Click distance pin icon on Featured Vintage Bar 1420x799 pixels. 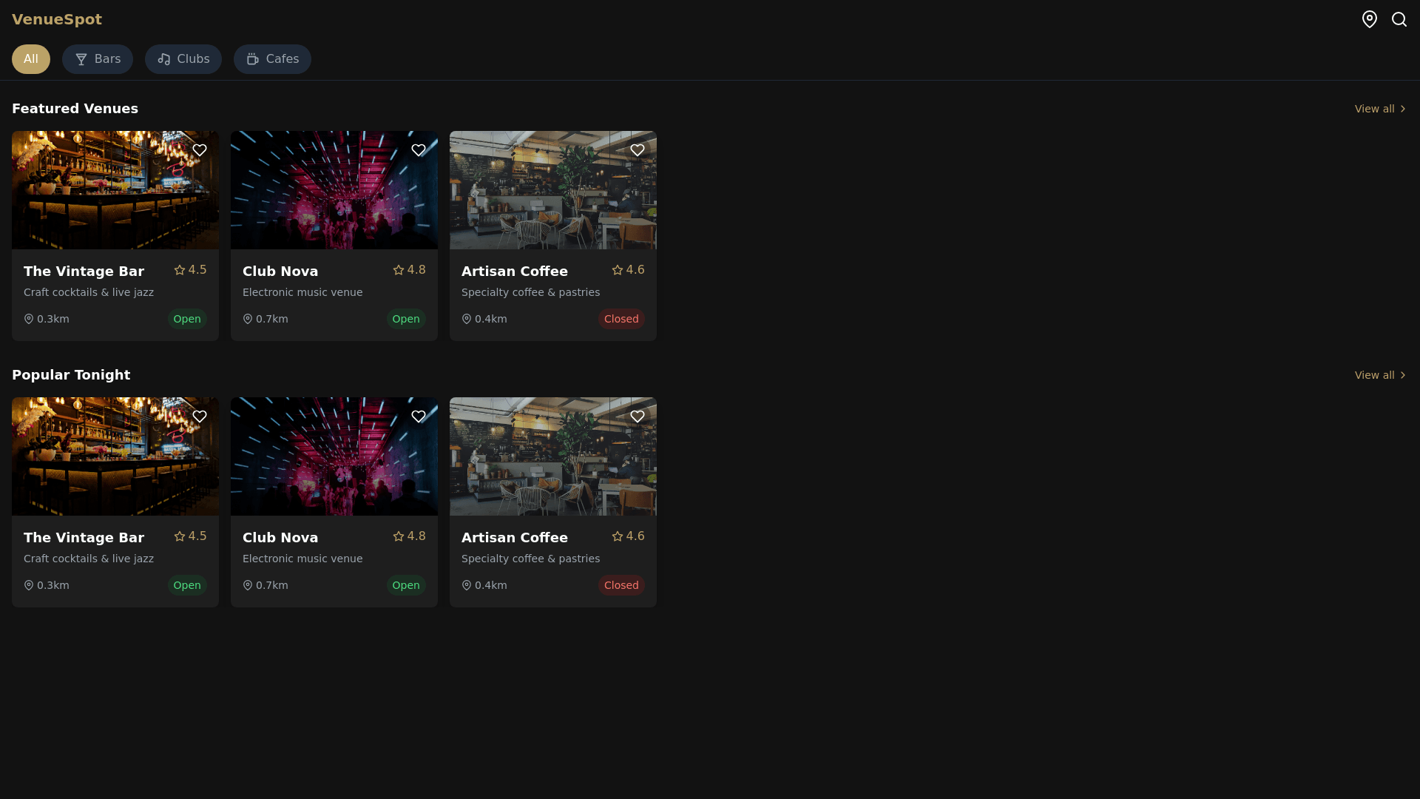tap(29, 319)
